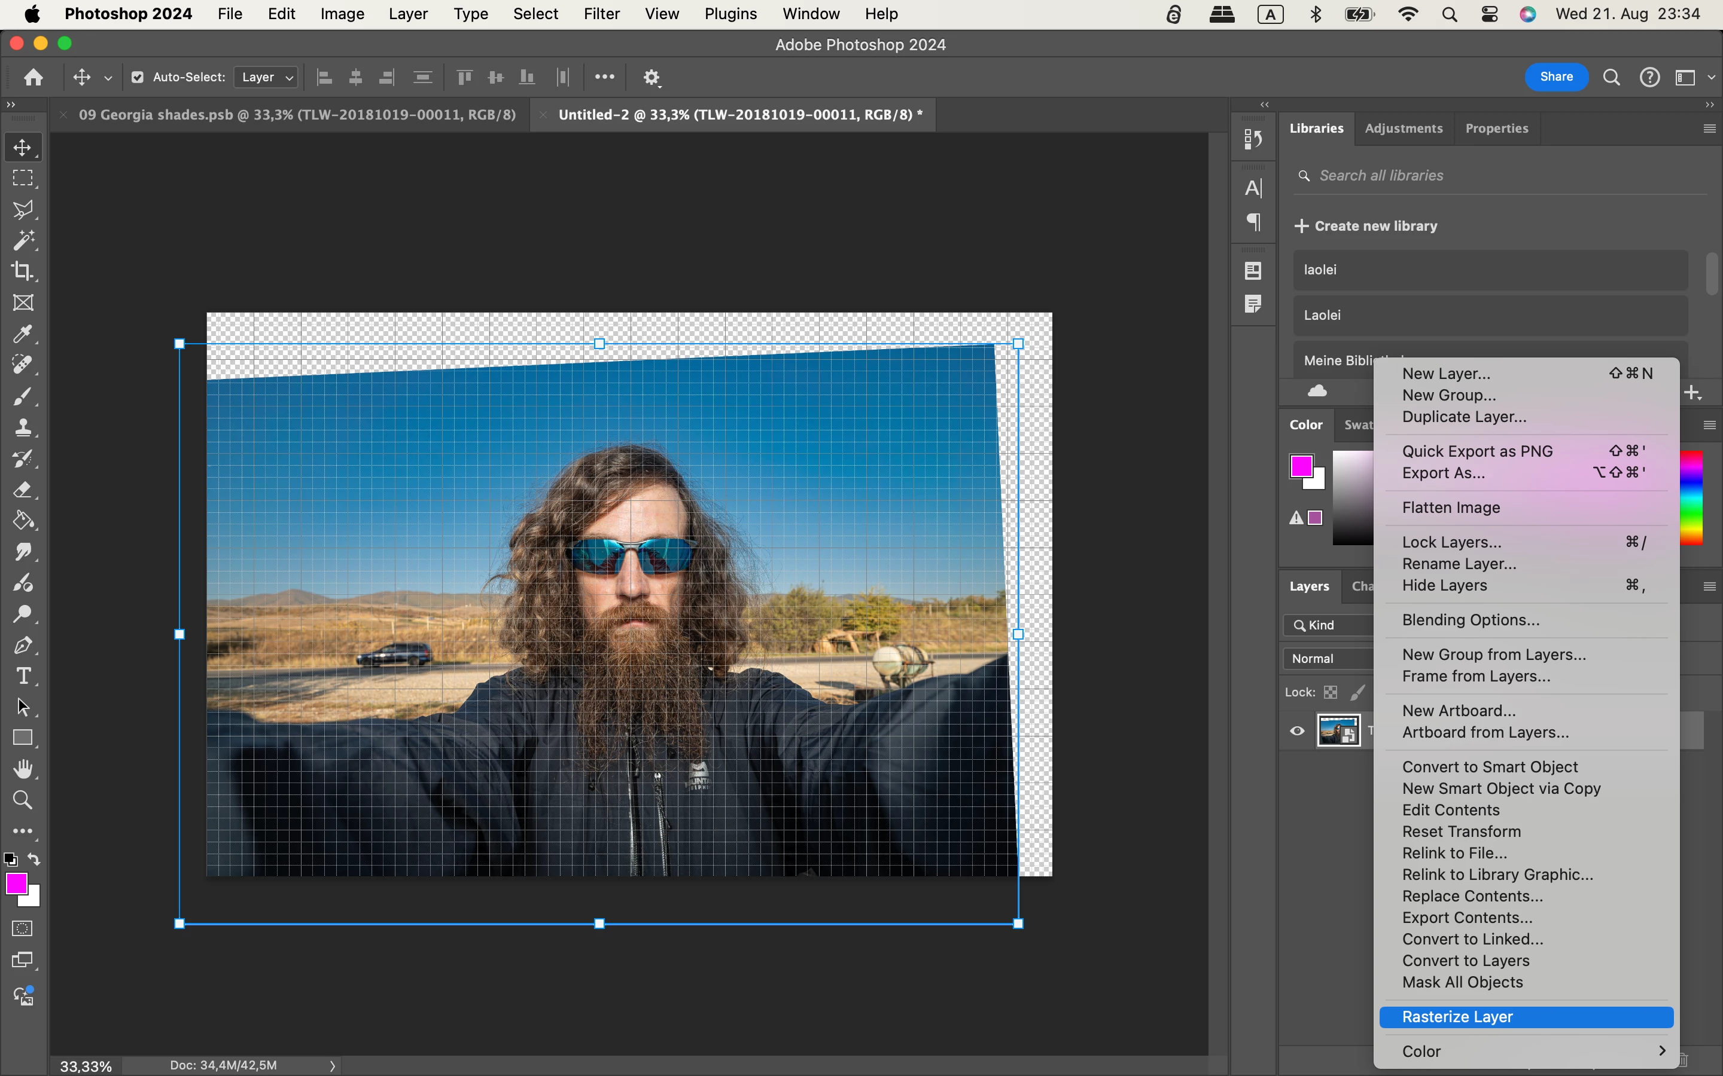
Task: Click the Home icon in options bar
Action: pos(34,77)
